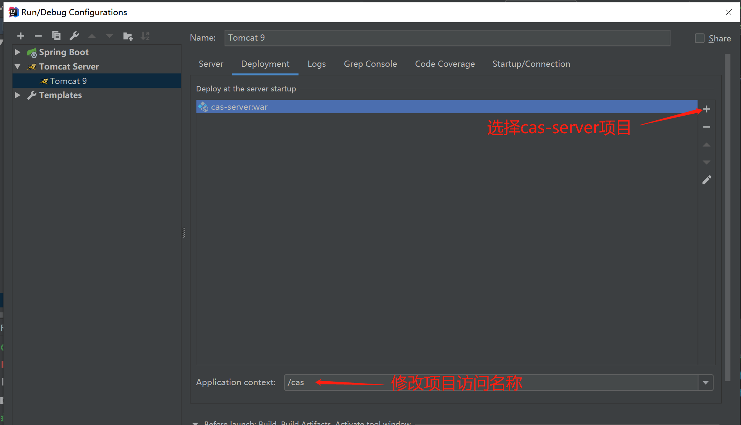Screen dimensions: 741x425
Task: Click the copy configuration icon
Action: click(x=56, y=36)
